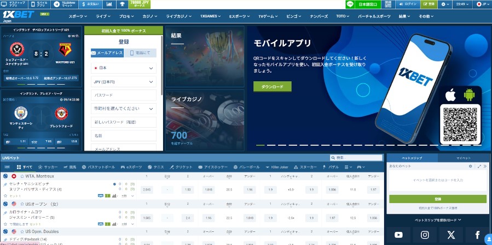The height and width of the screenshot is (245, 492).
Task: Select すべて sports filter
Action: (x=25, y=167)
